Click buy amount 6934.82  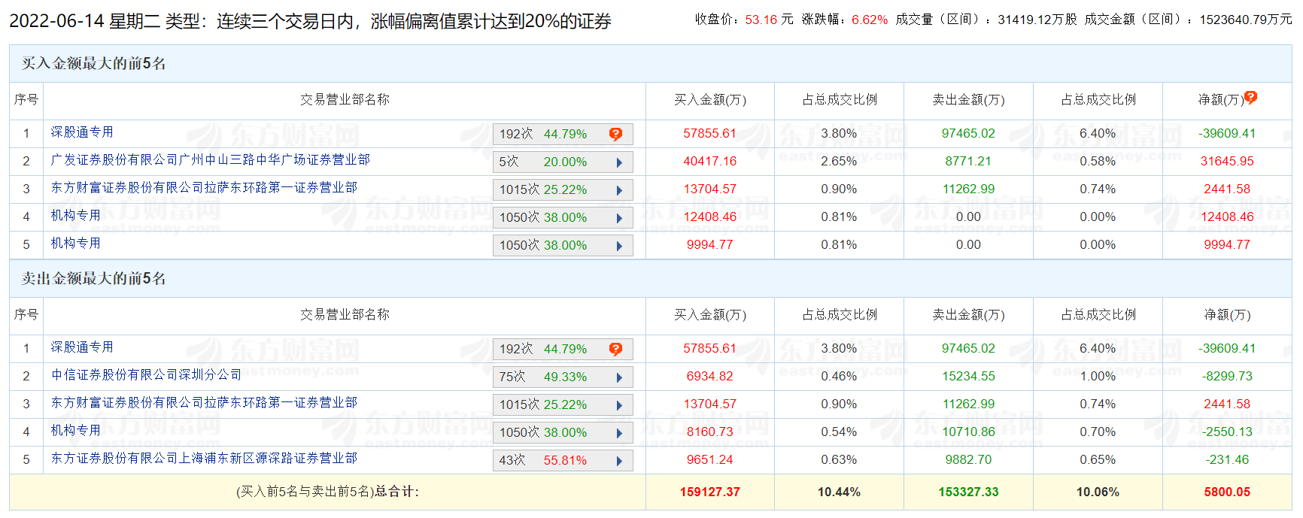point(710,377)
